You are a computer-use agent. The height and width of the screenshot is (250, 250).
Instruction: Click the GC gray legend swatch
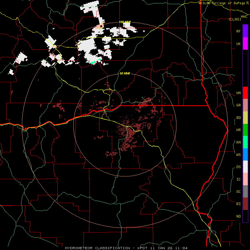click(245, 191)
